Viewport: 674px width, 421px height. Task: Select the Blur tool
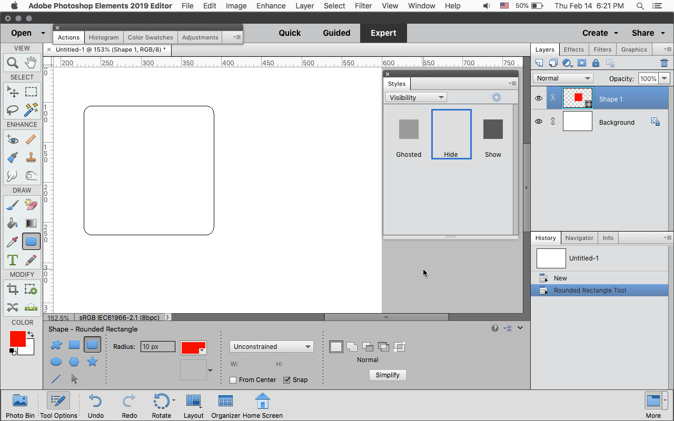[x=13, y=175]
